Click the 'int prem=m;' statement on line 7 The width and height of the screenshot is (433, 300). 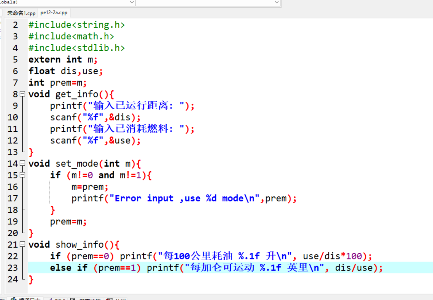[58, 83]
